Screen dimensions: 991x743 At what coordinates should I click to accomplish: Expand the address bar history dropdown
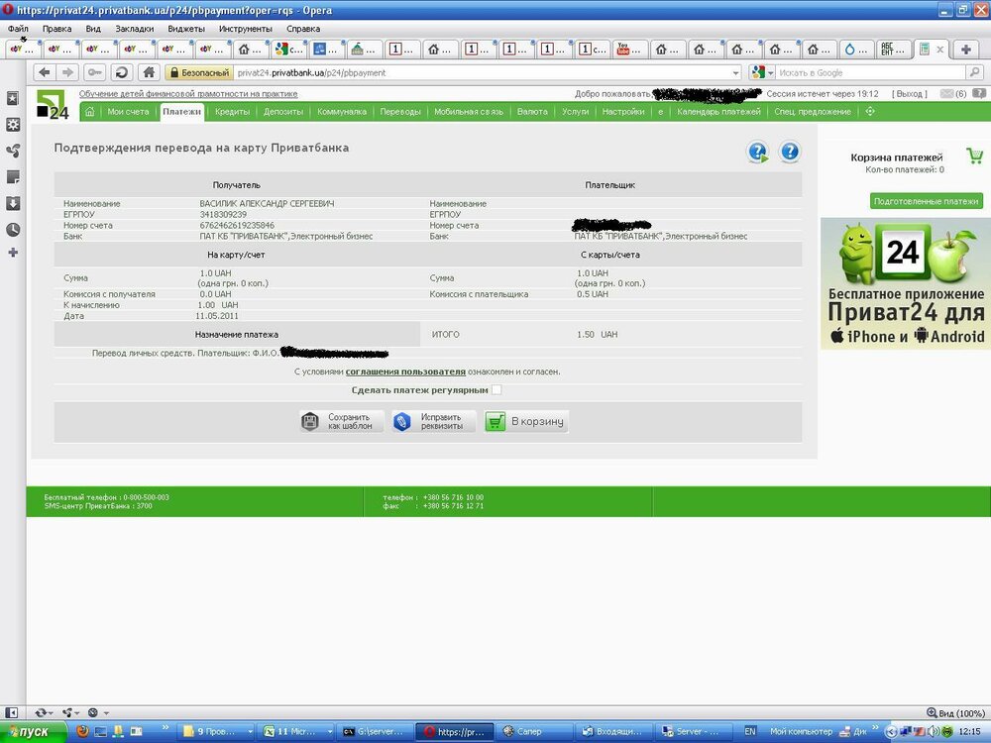point(735,72)
